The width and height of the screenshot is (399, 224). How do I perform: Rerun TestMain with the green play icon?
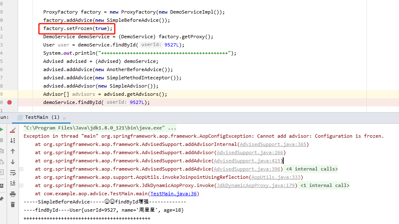click(x=1, y=130)
